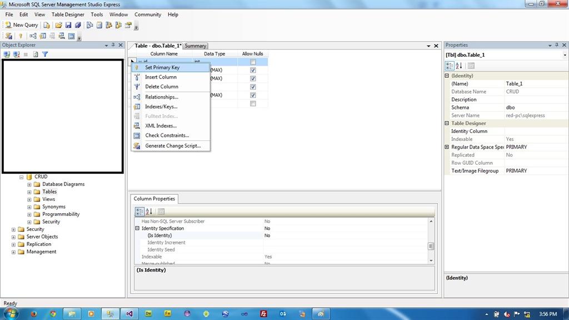Click the Summary window toolbar icon
The width and height of the screenshot is (569, 320).
(99, 25)
